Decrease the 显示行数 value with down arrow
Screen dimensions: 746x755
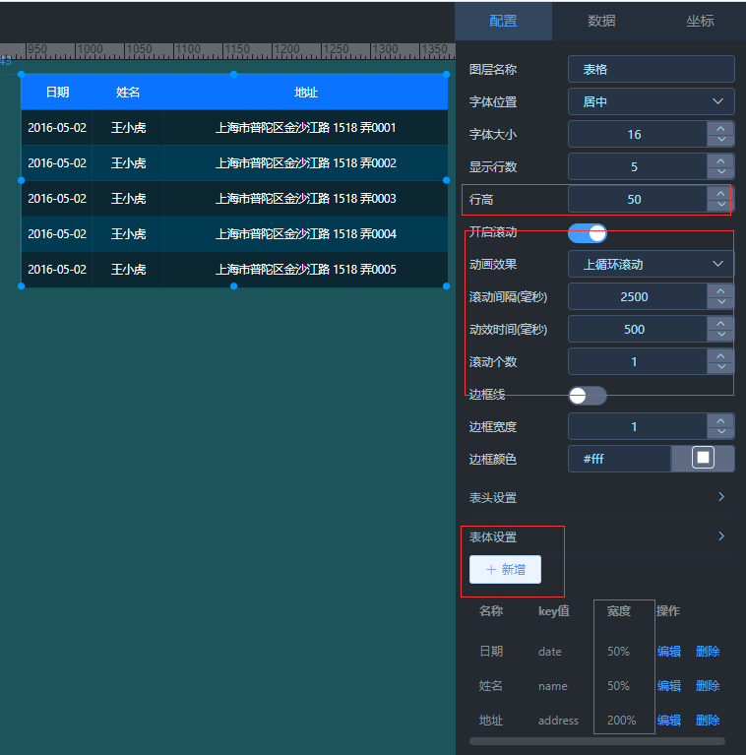click(x=721, y=173)
